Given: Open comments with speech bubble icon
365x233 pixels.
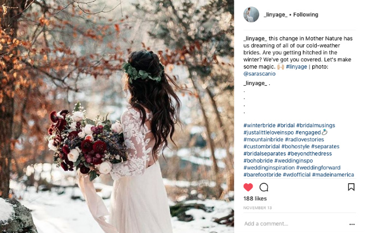Looking at the screenshot, I should click(264, 187).
